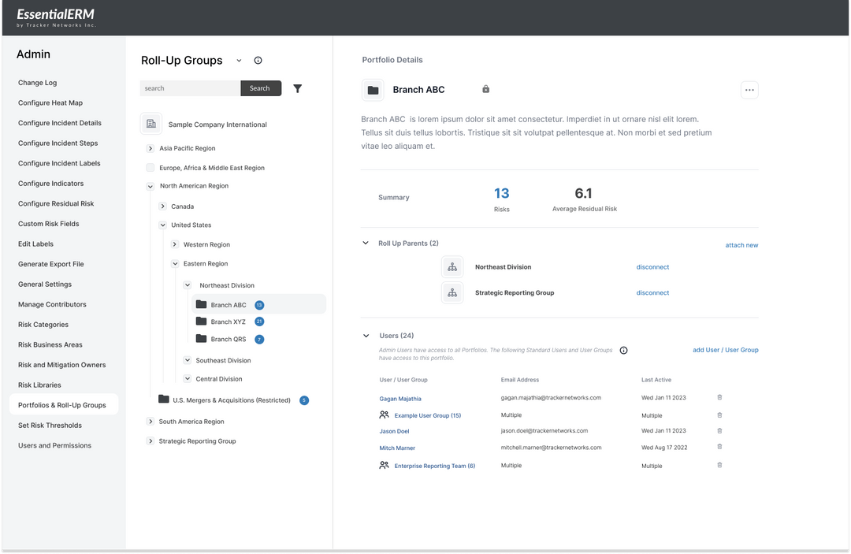Expand the South America Region node

[x=150, y=421]
